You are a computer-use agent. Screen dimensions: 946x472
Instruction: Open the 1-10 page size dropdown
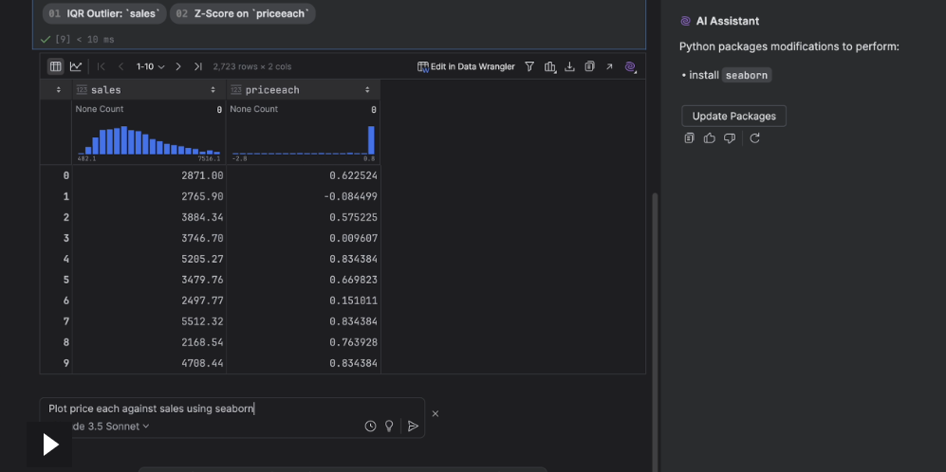(x=150, y=67)
